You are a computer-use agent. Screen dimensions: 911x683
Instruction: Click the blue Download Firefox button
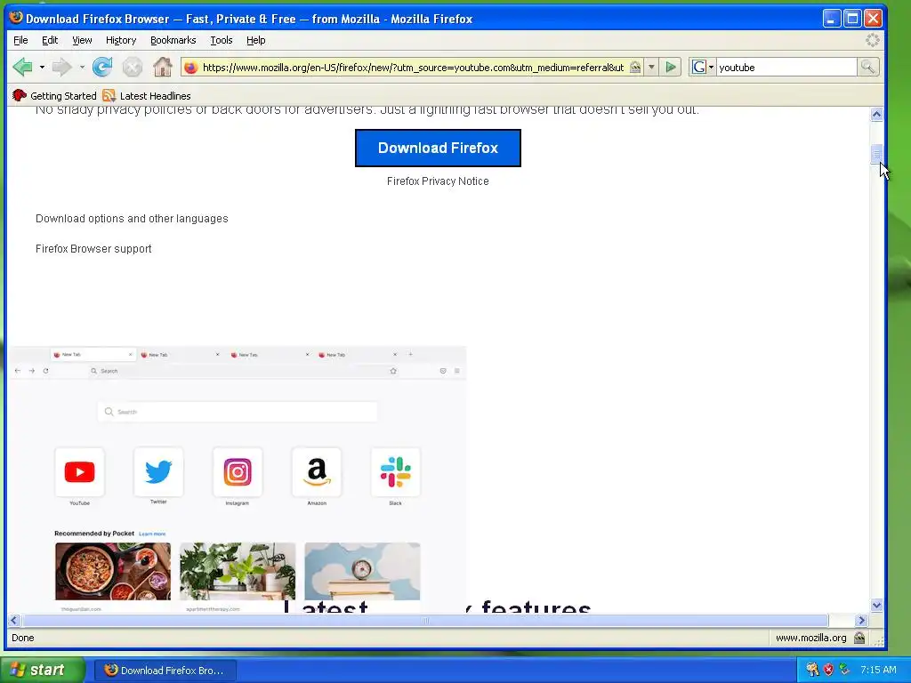(x=438, y=149)
